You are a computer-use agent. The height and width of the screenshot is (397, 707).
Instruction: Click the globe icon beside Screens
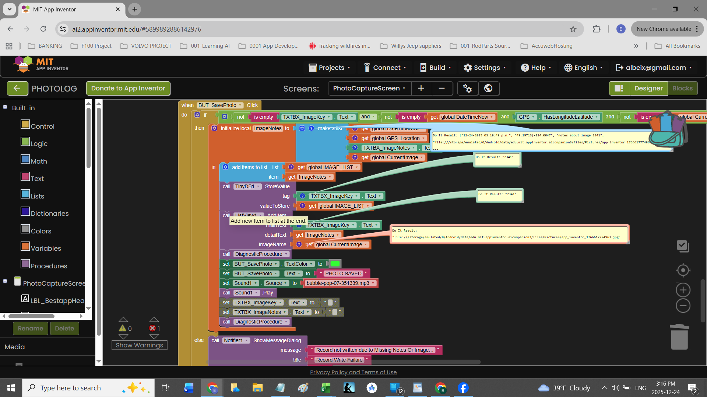click(488, 88)
